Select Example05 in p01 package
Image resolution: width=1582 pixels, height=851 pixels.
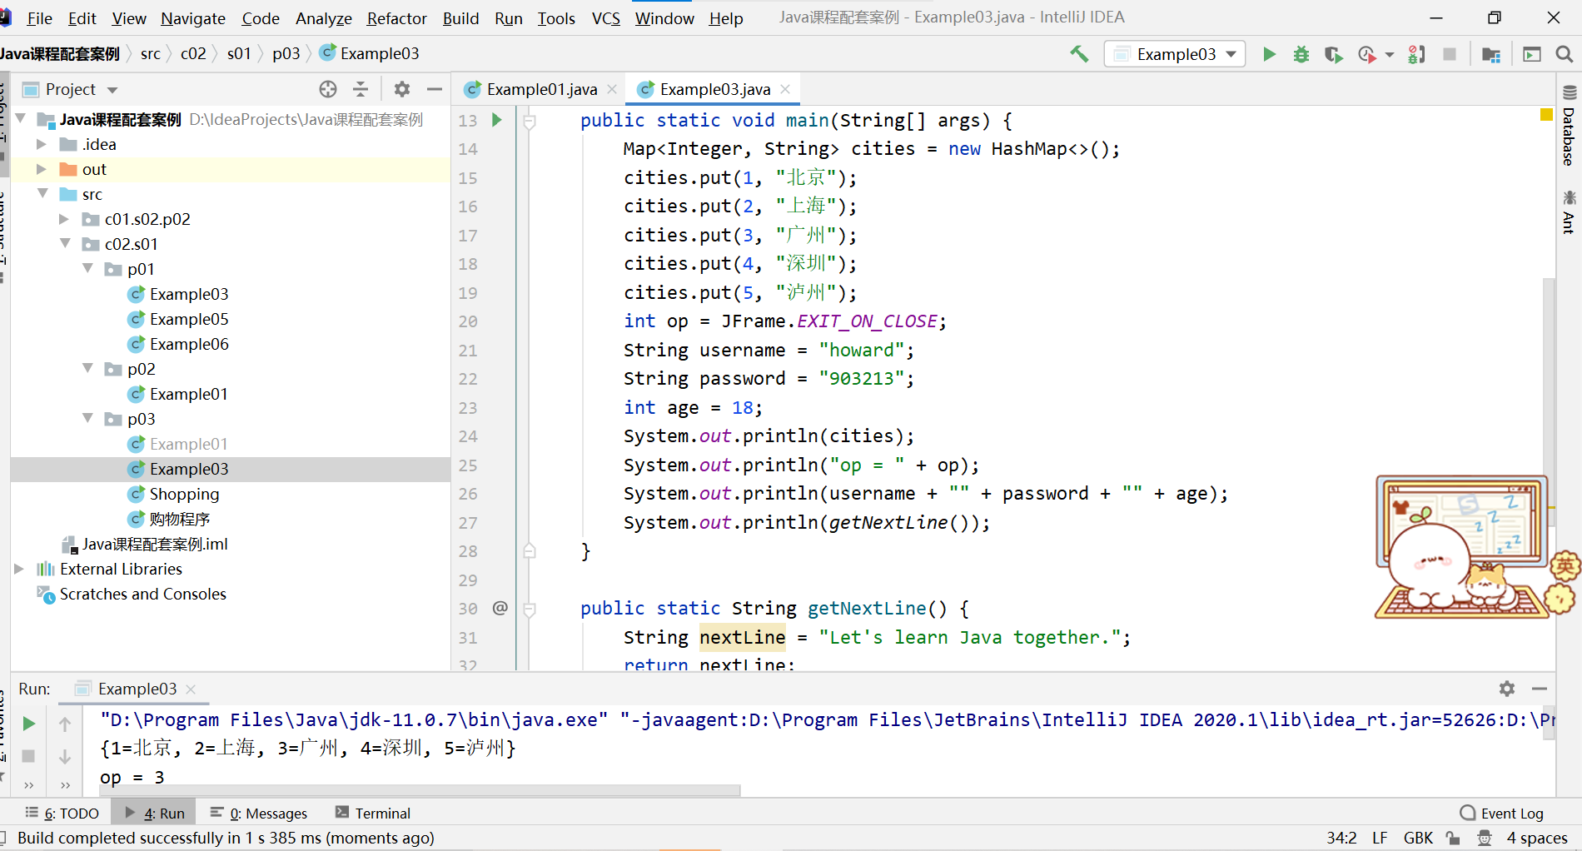click(189, 319)
